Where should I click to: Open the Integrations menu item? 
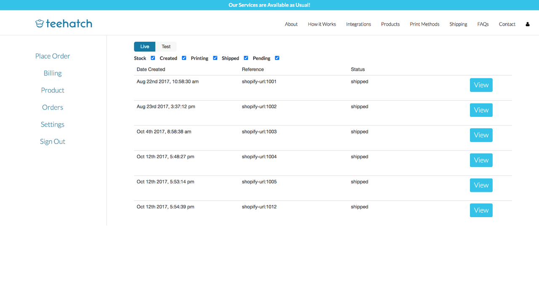358,24
